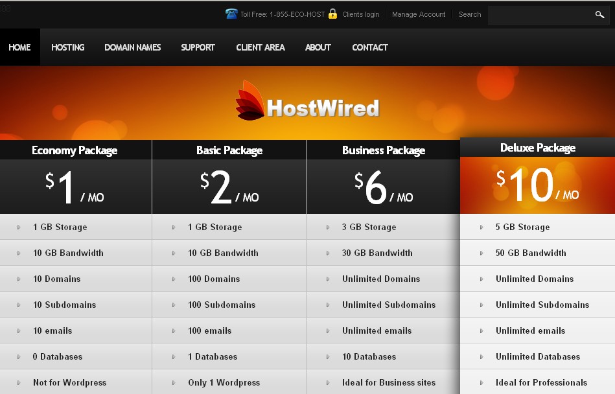Click arrow bullet beside 30 GB Bandwidth
The height and width of the screenshot is (394, 615).
(x=328, y=253)
